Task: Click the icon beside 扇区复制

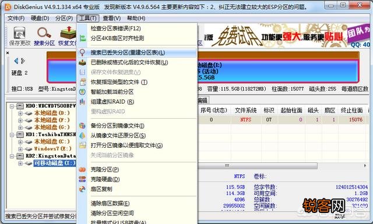Action: click(82, 189)
